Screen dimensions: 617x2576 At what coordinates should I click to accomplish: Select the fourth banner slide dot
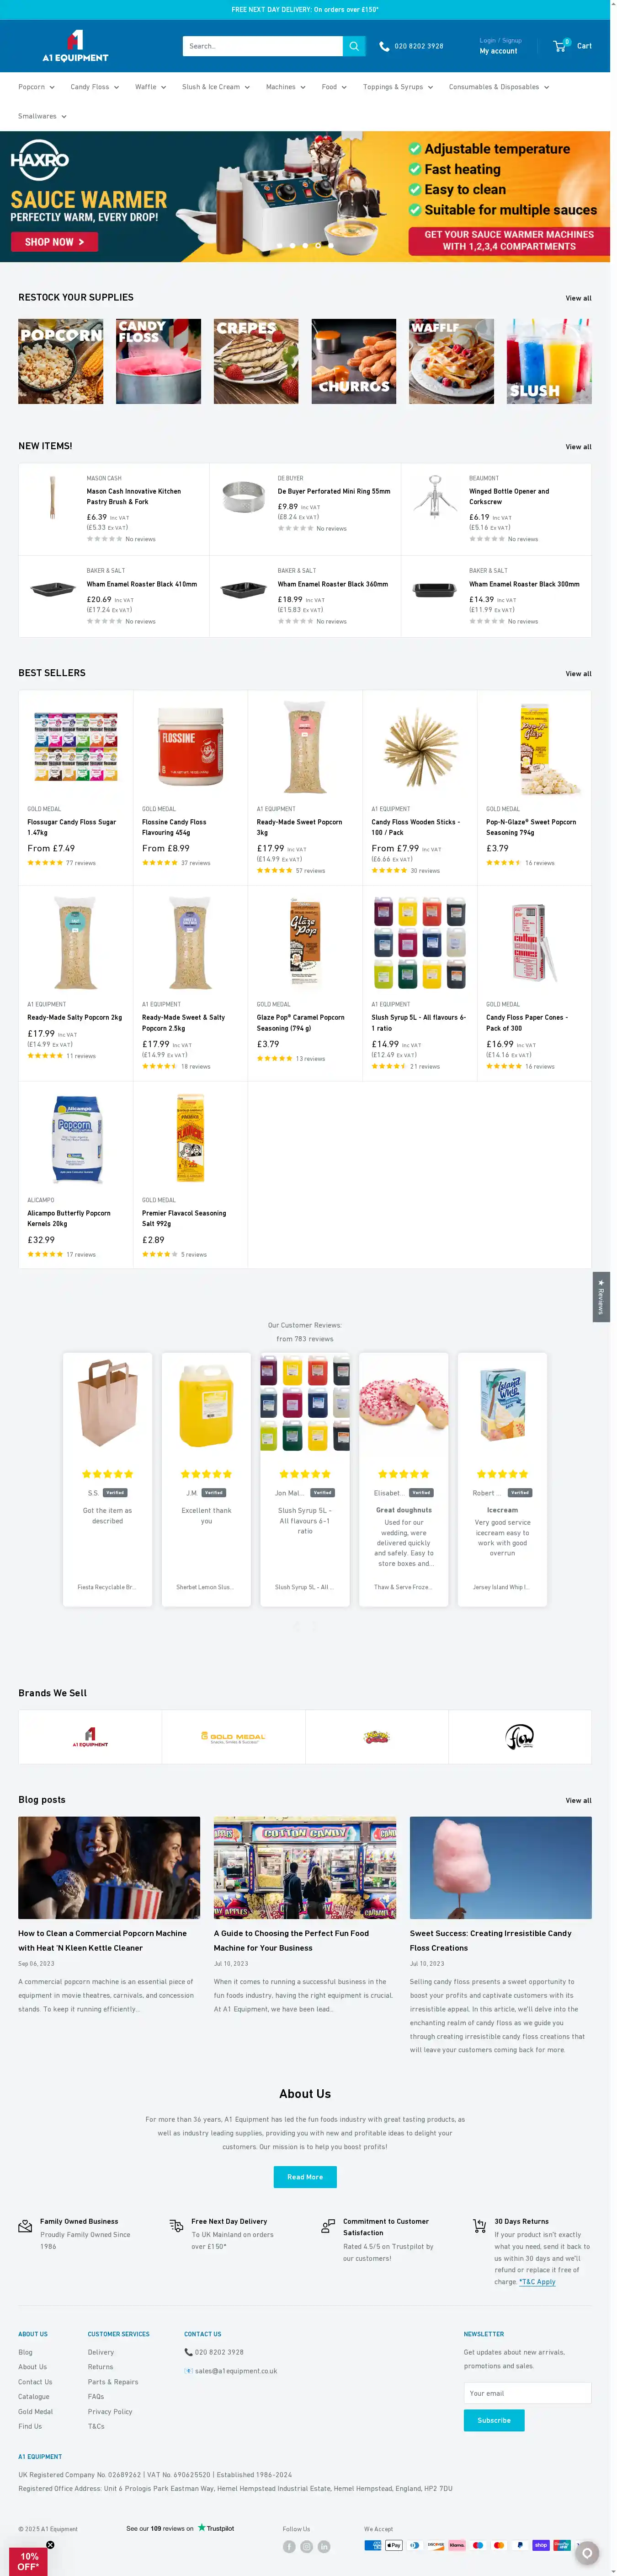pos(318,245)
